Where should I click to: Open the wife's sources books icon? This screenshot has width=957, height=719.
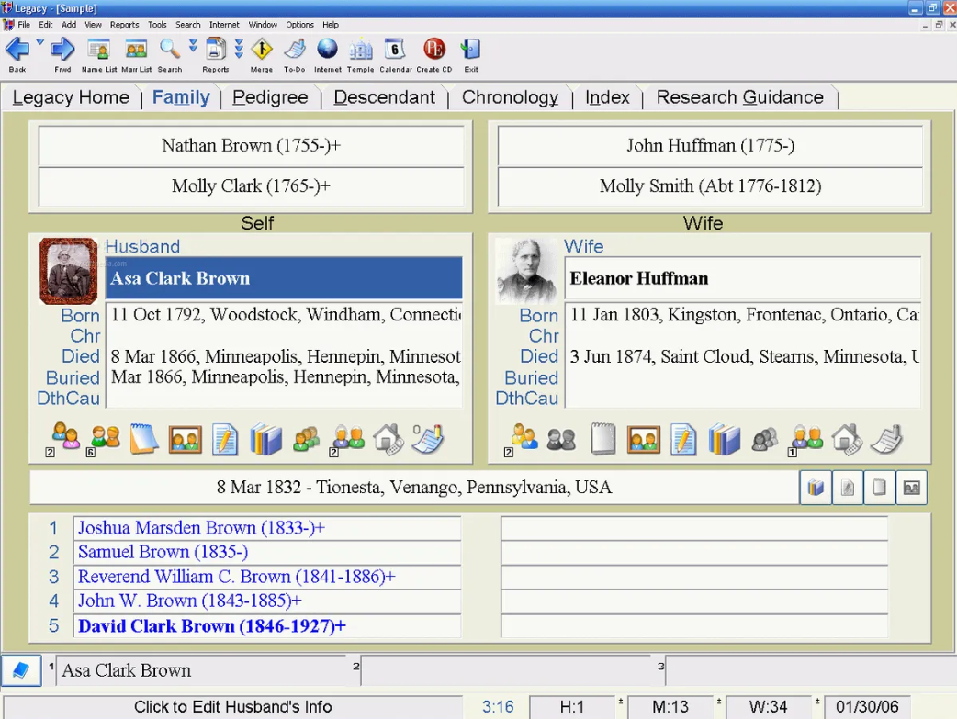724,438
